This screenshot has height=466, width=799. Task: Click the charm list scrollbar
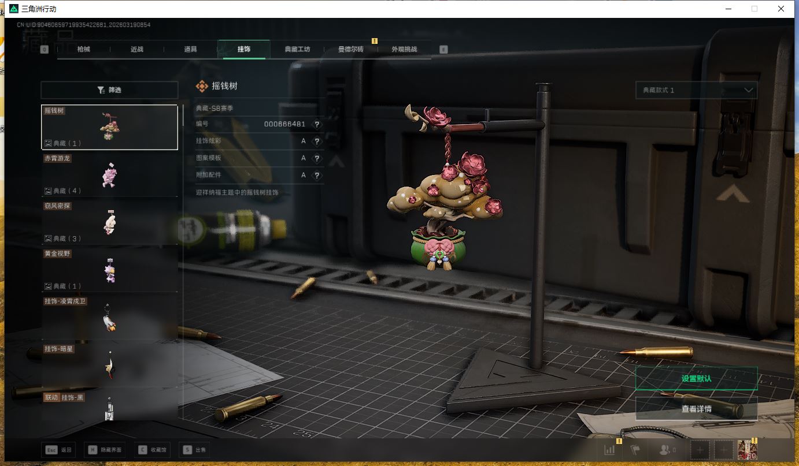tap(183, 115)
